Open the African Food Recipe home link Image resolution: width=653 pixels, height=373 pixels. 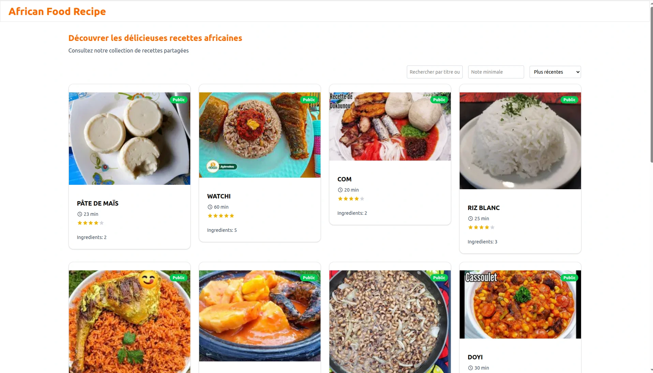(x=57, y=11)
